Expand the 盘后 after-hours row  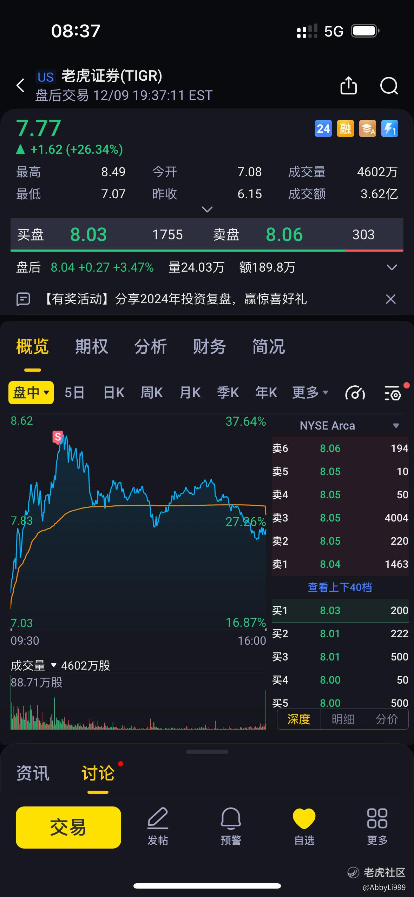point(392,267)
